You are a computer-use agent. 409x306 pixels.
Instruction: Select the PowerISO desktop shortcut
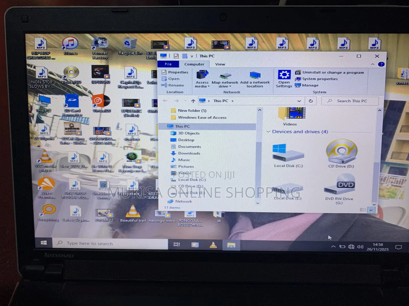(71, 75)
